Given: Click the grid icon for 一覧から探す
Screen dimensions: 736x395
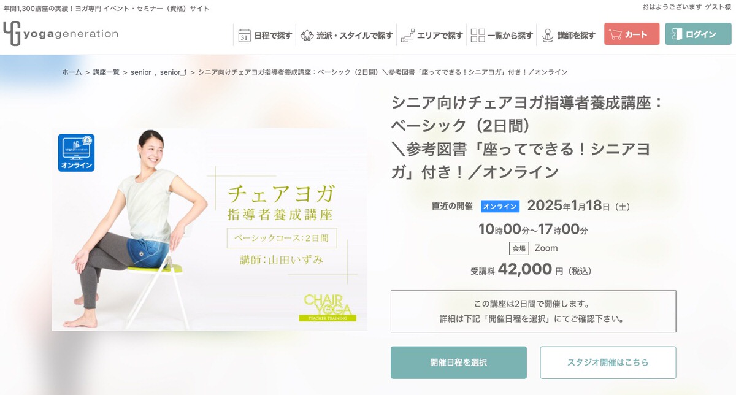Looking at the screenshot, I should [x=478, y=36].
